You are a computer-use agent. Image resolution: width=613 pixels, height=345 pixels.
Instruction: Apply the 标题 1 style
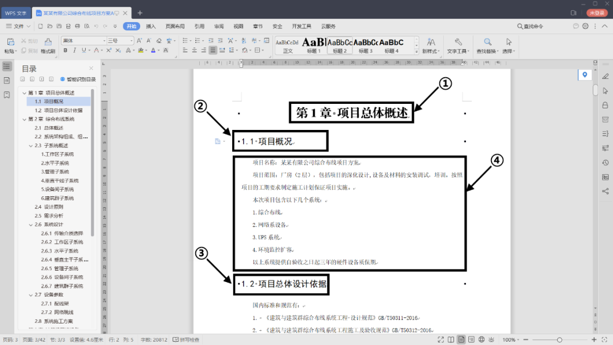(313, 45)
